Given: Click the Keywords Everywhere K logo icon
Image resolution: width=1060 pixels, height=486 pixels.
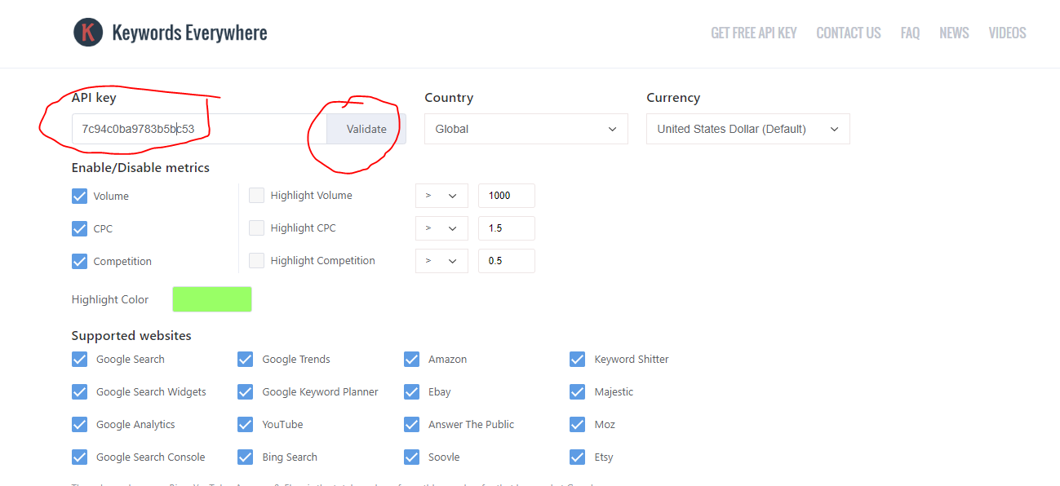Looking at the screenshot, I should tap(88, 33).
